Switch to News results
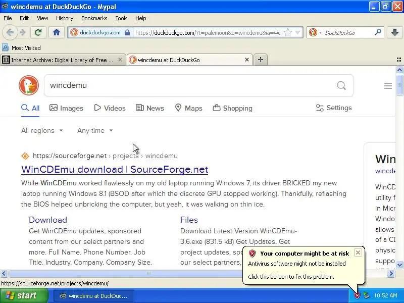The height and width of the screenshot is (303, 404). 149,108
